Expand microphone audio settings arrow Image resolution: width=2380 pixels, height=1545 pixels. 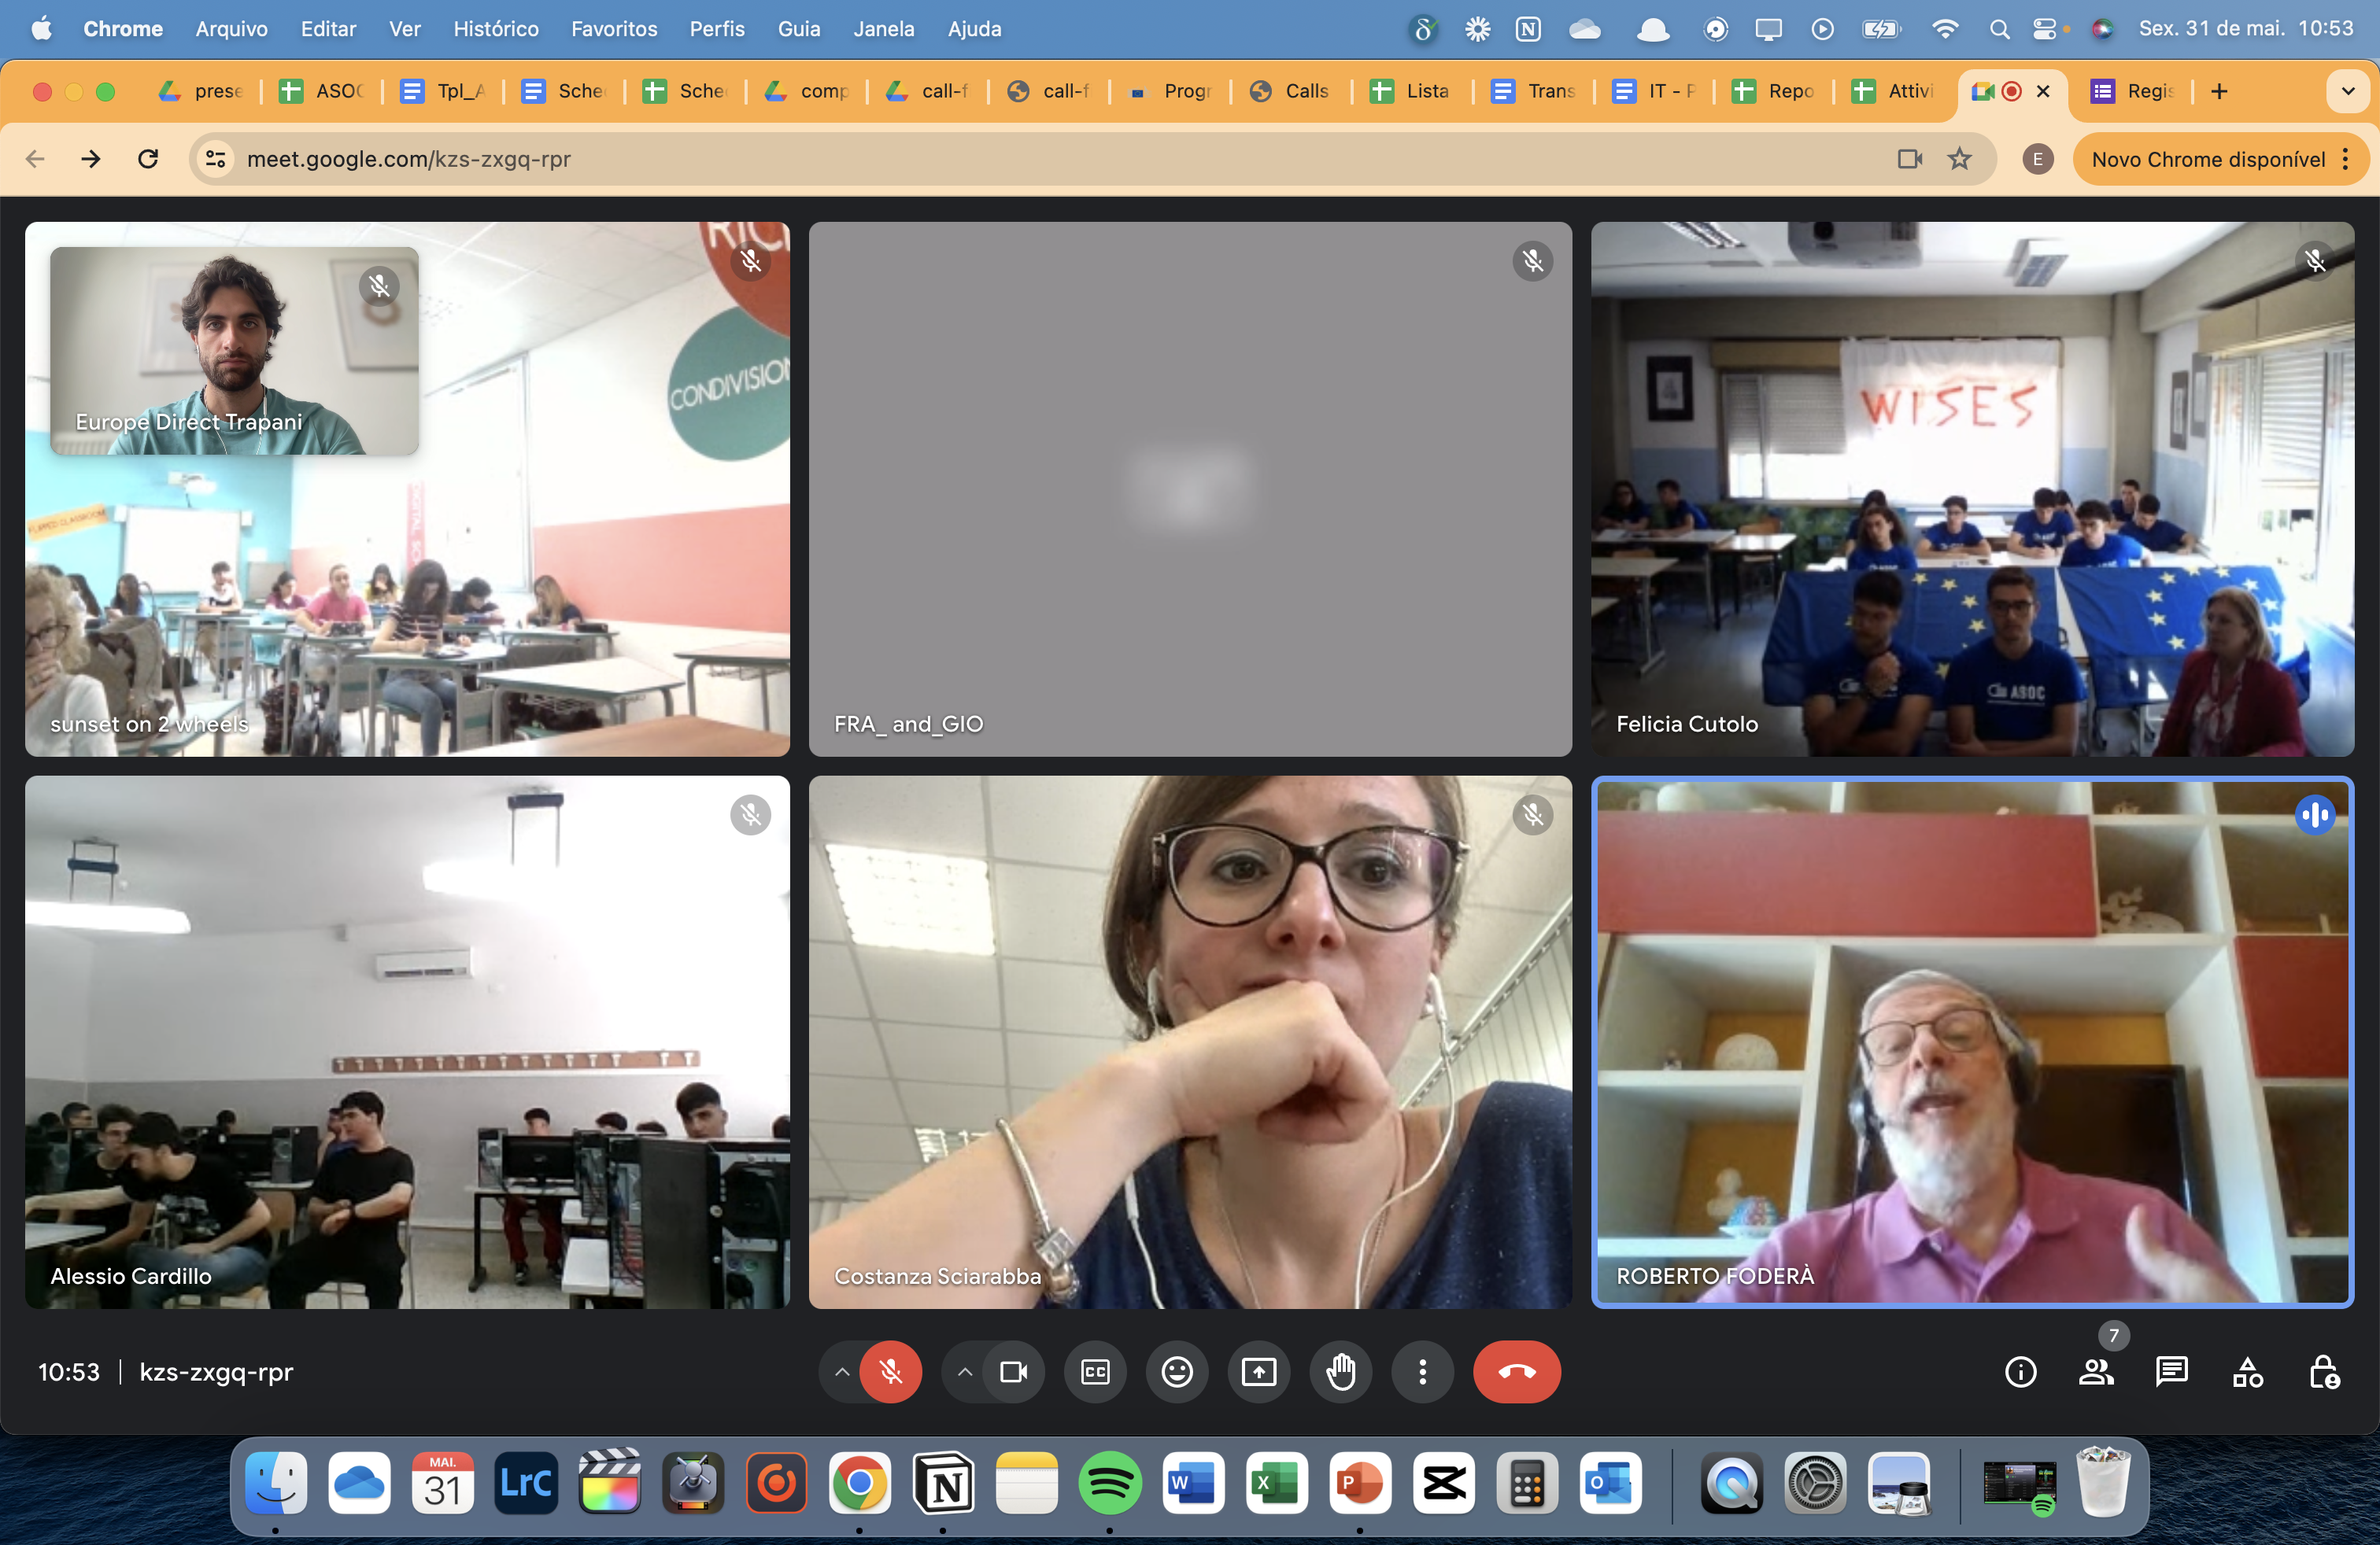(x=842, y=1372)
